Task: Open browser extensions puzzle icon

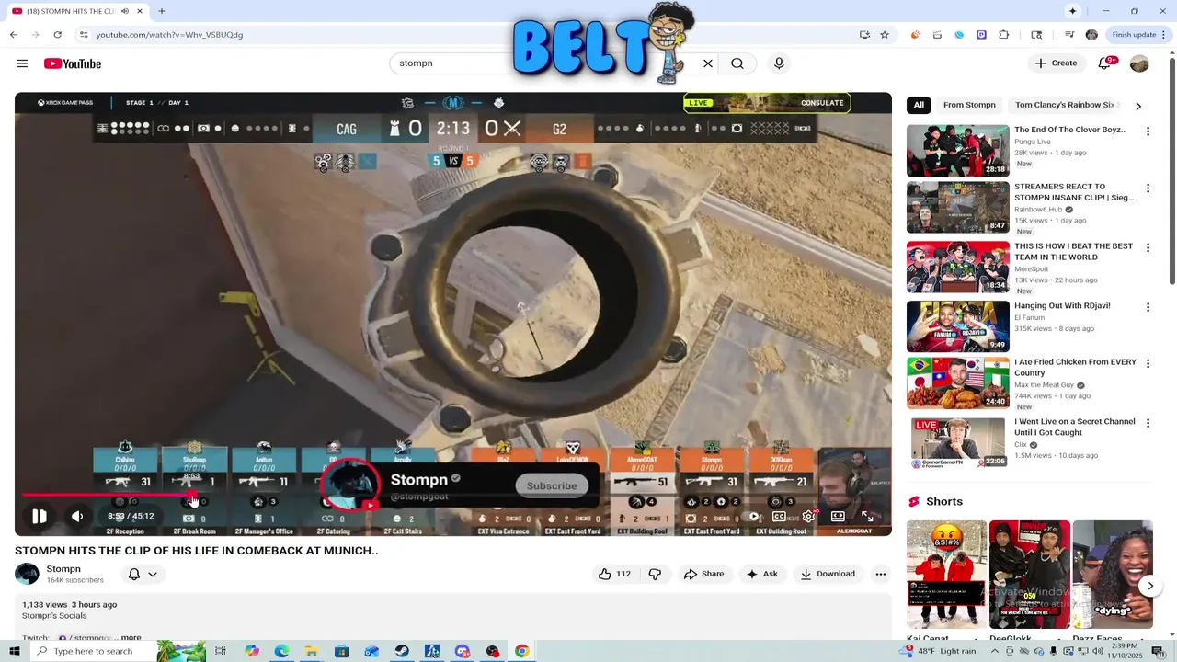Action: click(1003, 35)
